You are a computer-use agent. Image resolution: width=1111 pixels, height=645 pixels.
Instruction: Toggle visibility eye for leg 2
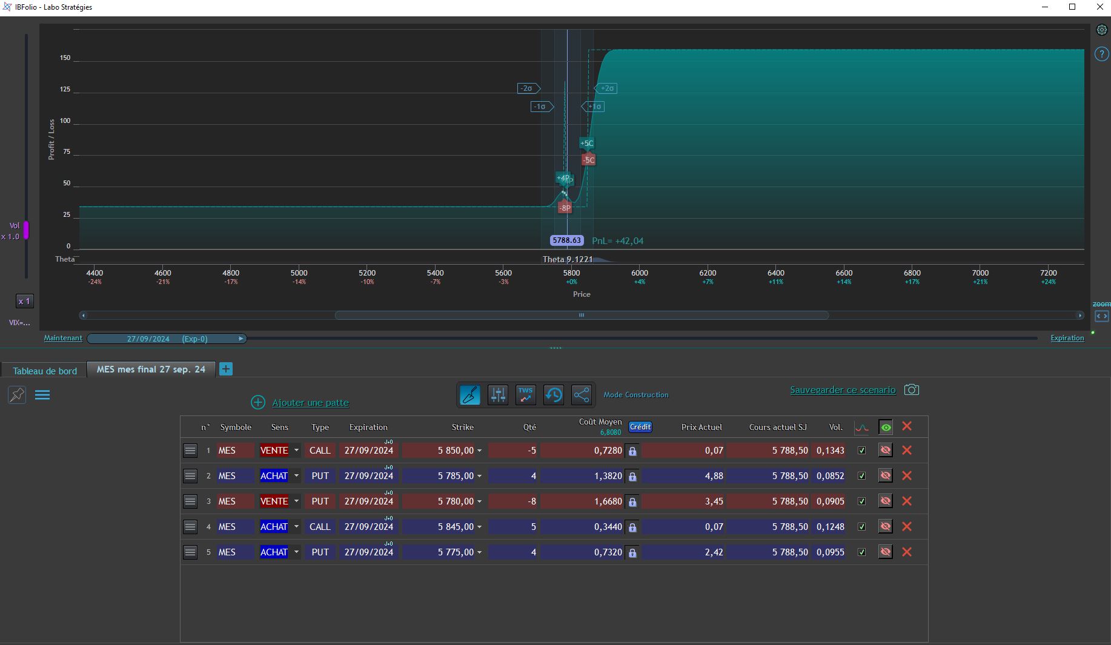(885, 476)
